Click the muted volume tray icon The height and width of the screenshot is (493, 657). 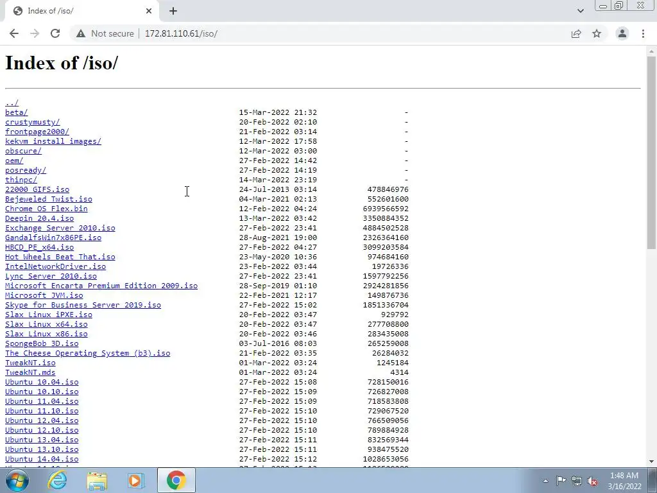tap(592, 481)
